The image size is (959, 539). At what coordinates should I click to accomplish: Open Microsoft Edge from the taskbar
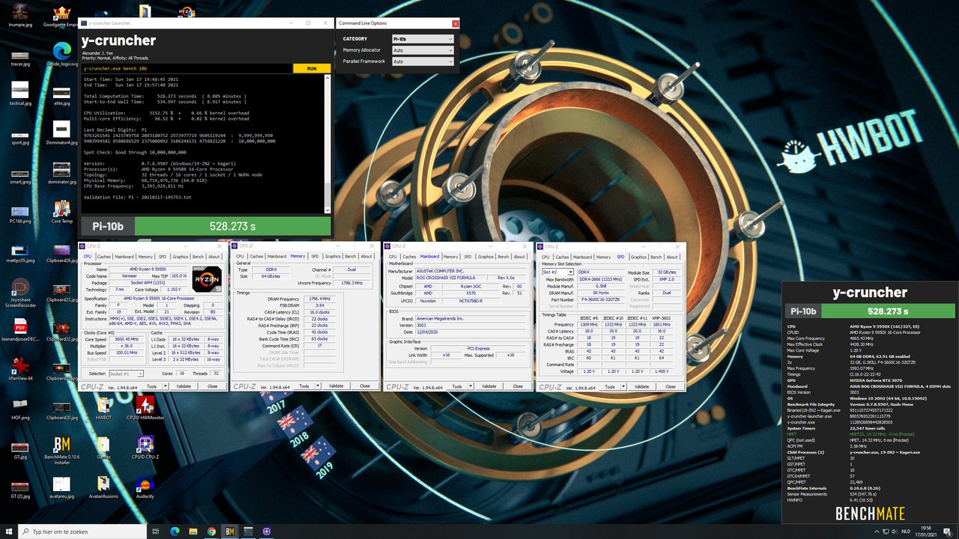pyautogui.click(x=175, y=531)
